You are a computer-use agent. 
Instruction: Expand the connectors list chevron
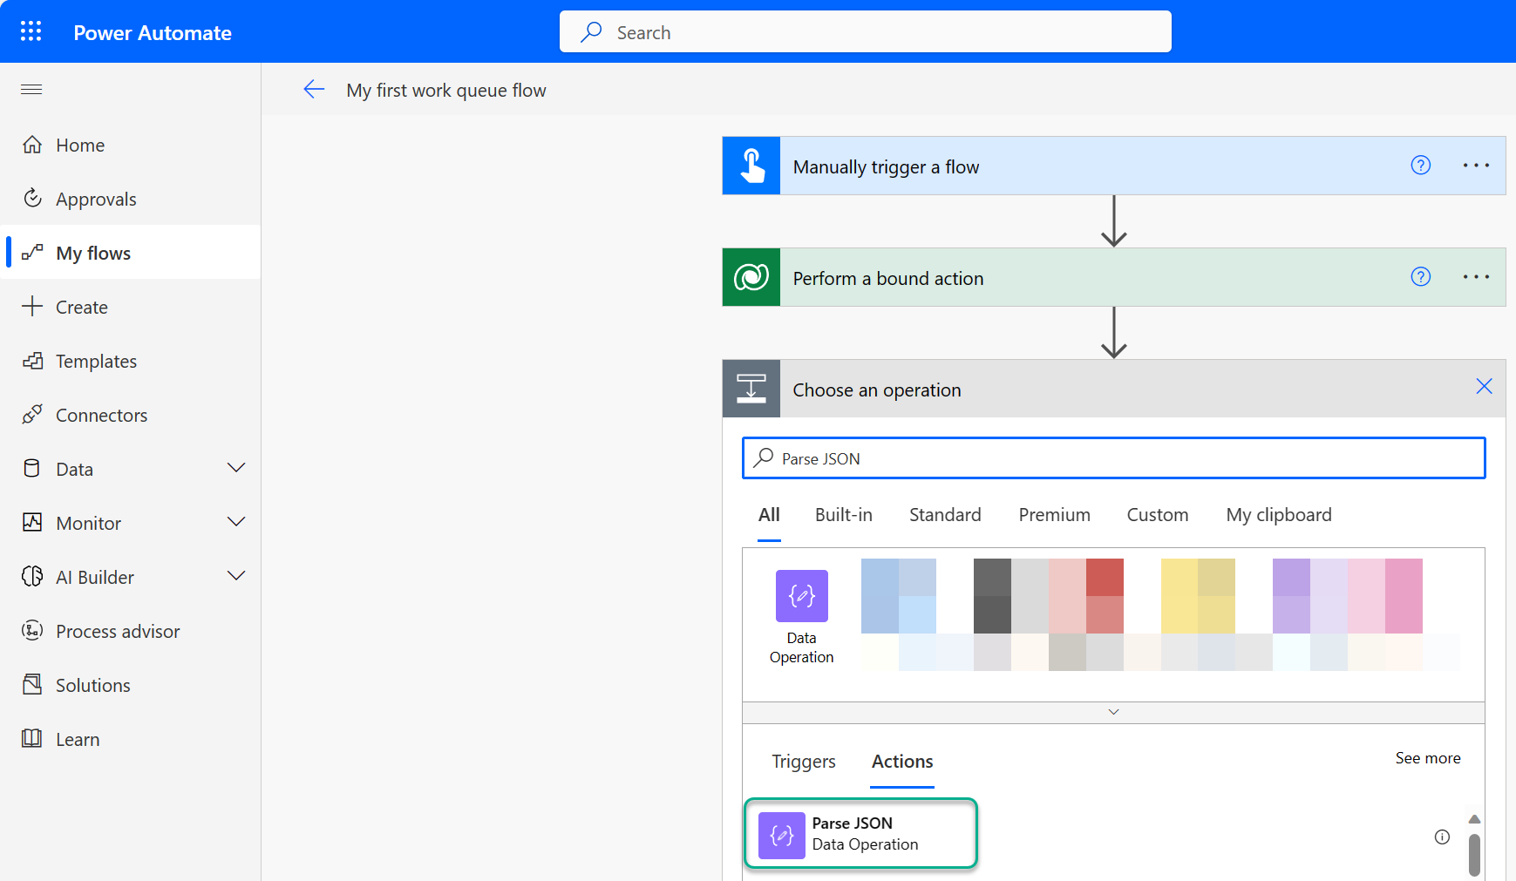pyautogui.click(x=1113, y=712)
